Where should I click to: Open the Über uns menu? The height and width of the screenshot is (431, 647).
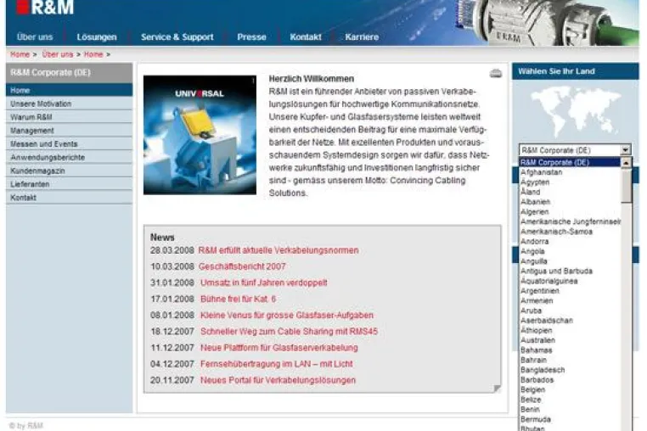(x=35, y=37)
